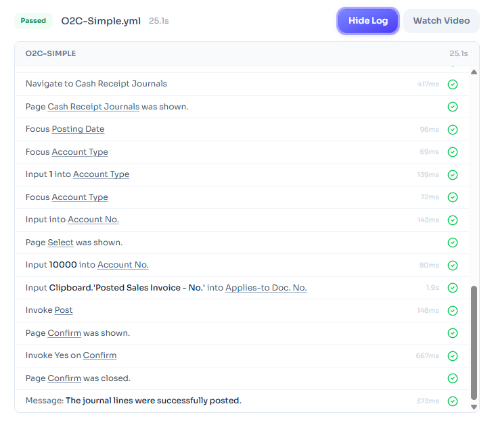Viewport: 494px width, 427px height.
Task: Open Account No. link in 143ms row
Action: pyautogui.click(x=93, y=220)
